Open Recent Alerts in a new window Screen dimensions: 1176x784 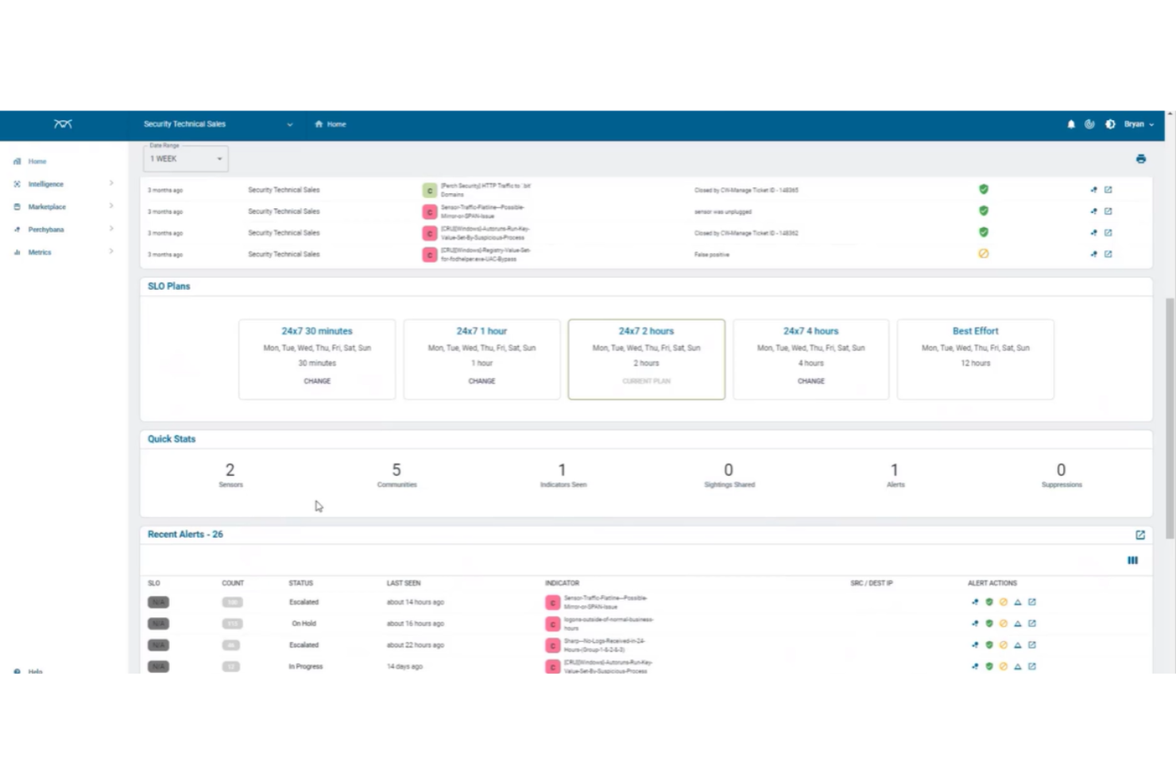[x=1139, y=535]
